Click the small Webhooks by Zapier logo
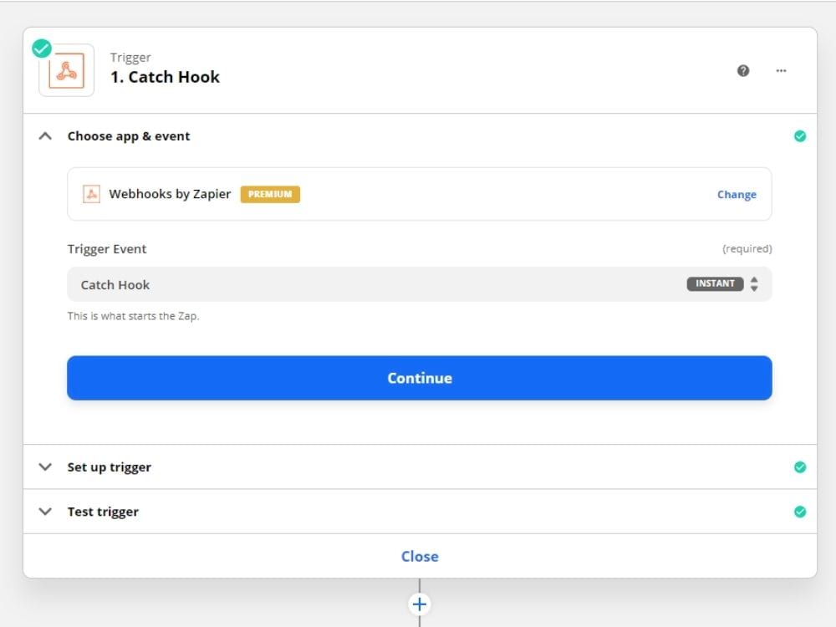Image resolution: width=836 pixels, height=627 pixels. [91, 194]
